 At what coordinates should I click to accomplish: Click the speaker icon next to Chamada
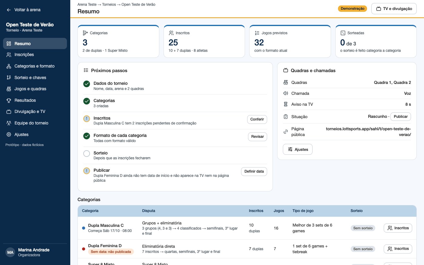tap(286, 93)
